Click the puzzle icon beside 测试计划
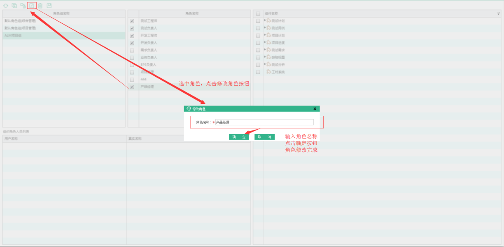 tap(268, 21)
